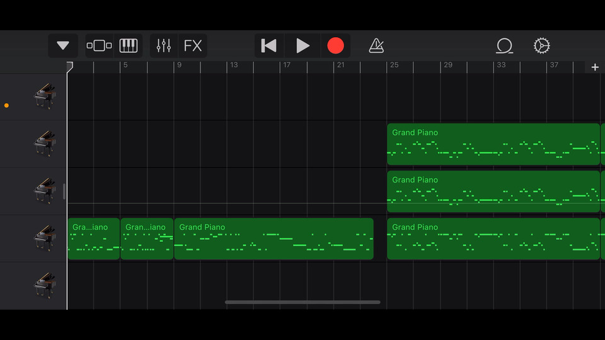Open the Loop Browser

coord(504,45)
